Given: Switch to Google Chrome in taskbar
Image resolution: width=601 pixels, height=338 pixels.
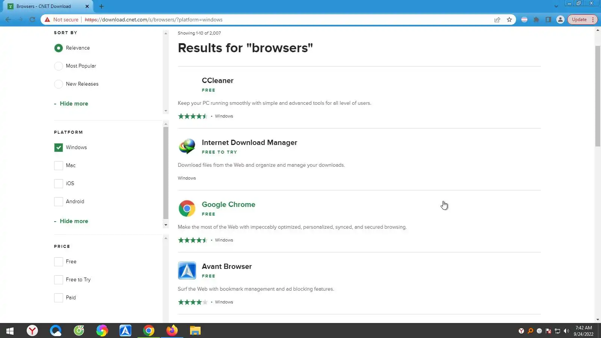Looking at the screenshot, I should click(149, 330).
